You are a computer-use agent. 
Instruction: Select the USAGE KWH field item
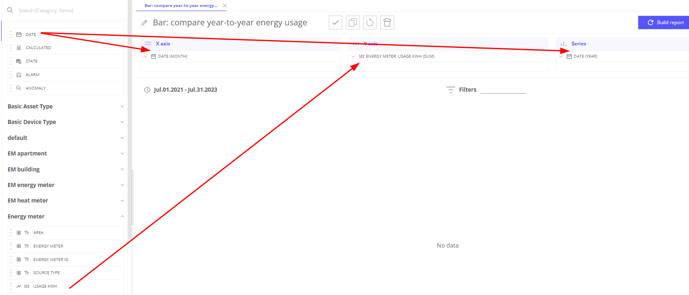point(45,286)
